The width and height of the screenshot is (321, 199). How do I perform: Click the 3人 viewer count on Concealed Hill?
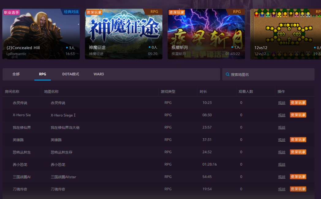tap(70, 48)
